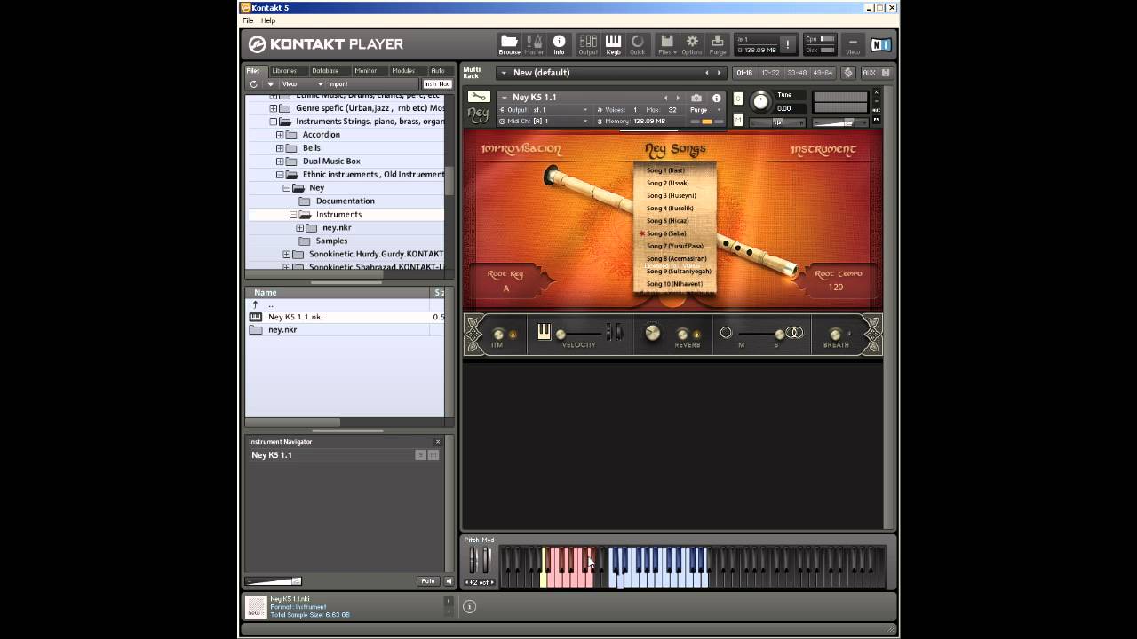Image resolution: width=1137 pixels, height=639 pixels.
Task: Click the velocity piano key icon
Action: point(544,332)
